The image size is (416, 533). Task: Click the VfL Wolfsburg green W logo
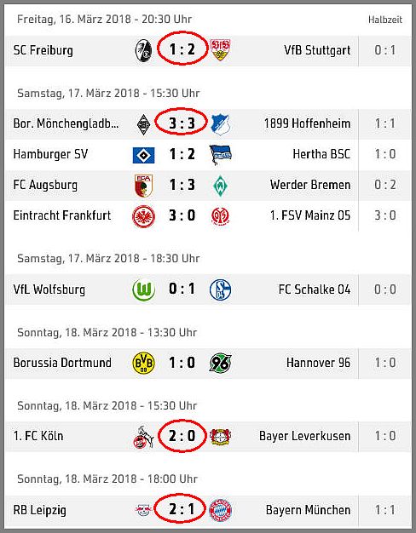point(144,290)
